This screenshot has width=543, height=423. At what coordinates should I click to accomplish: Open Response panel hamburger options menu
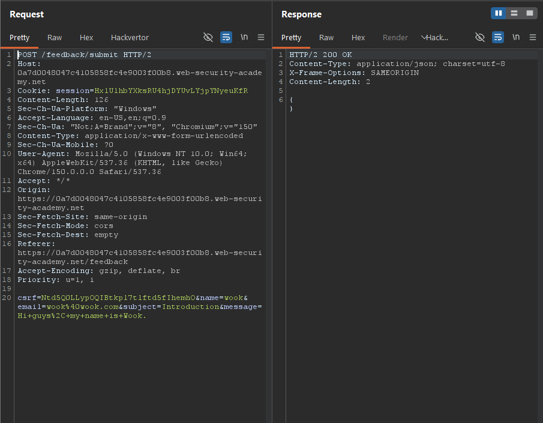pyautogui.click(x=533, y=37)
